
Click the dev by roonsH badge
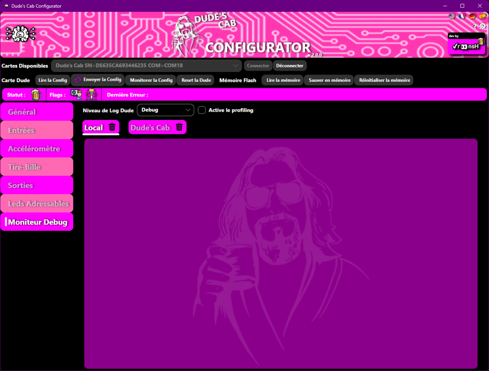[466, 44]
